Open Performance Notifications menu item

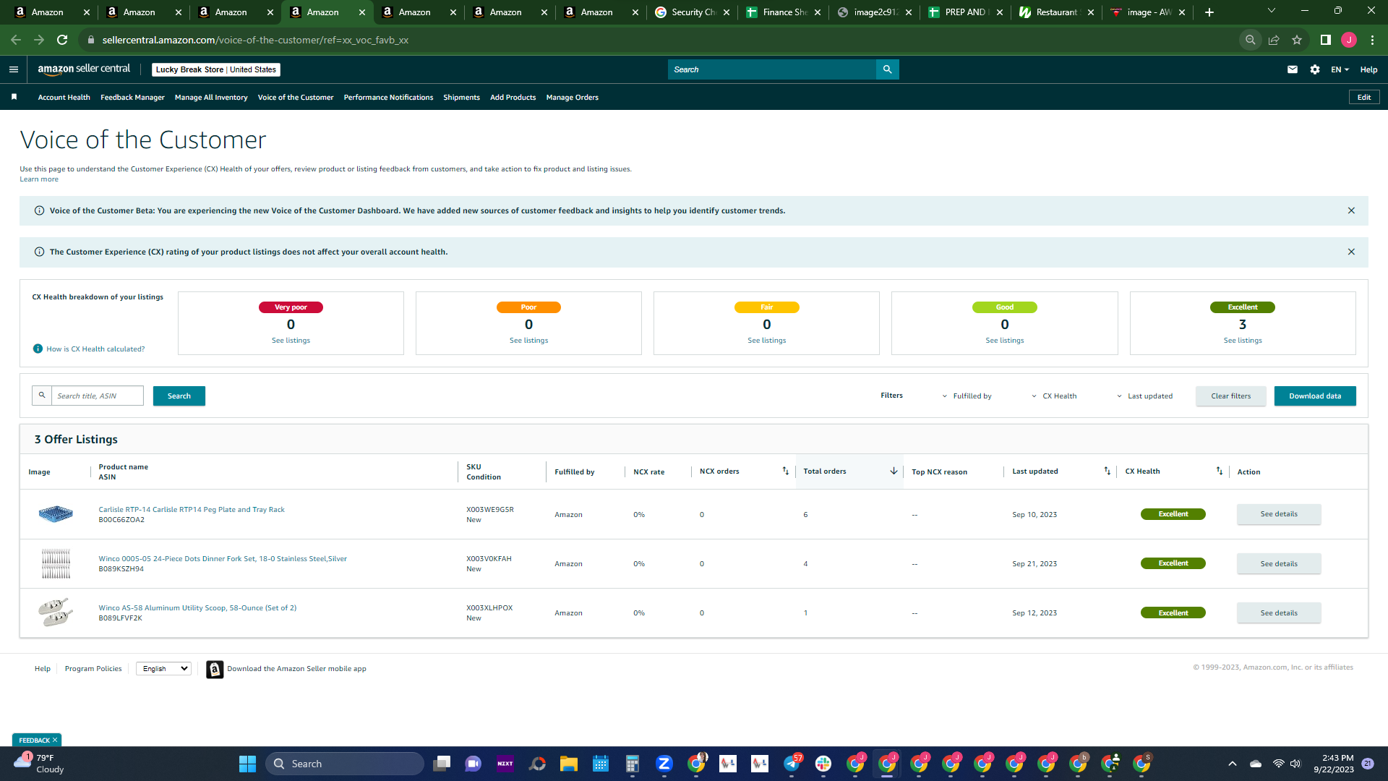point(388,97)
